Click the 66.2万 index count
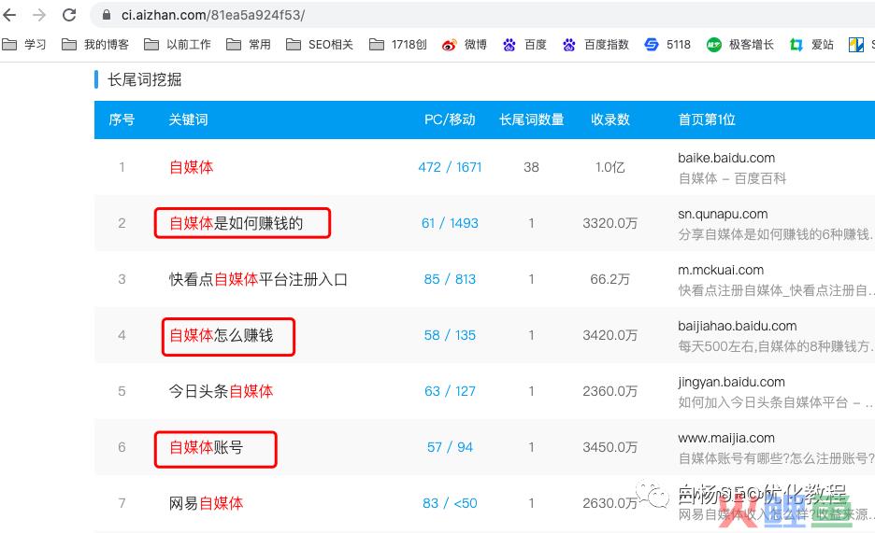Screen dimensions: 875x533 tap(610, 279)
